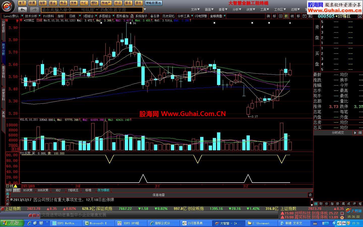363x227 pixels.
Task: Click the 策略股票池 button
Action: pyautogui.click(x=154, y=3)
